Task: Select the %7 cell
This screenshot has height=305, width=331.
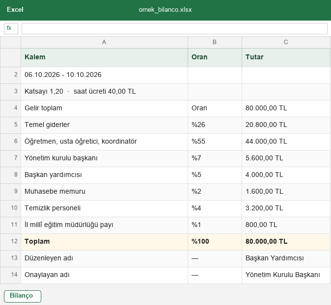Action: click(215, 158)
